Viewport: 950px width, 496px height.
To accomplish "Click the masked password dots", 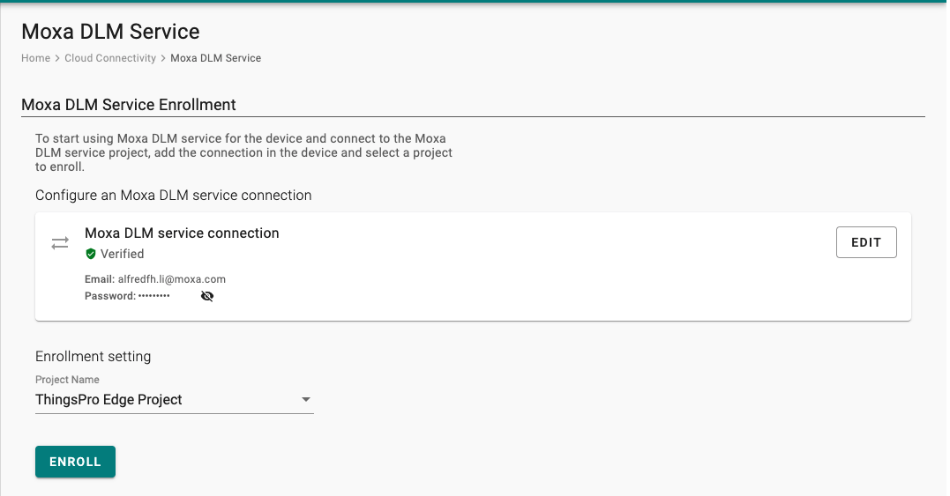I will 153,296.
